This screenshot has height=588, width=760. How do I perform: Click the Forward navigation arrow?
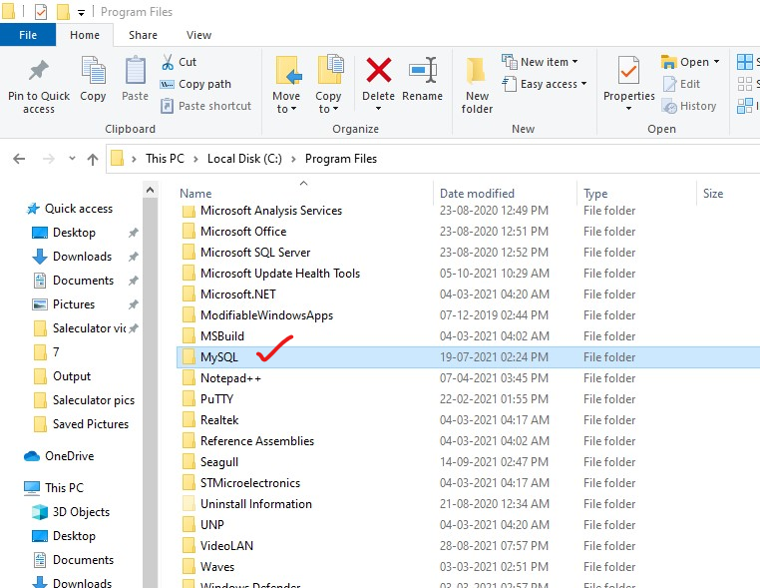(x=49, y=159)
